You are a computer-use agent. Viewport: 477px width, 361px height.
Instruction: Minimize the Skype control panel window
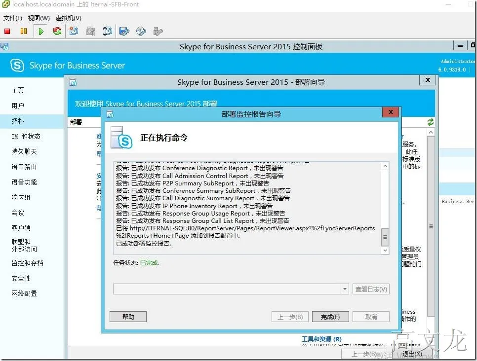click(460, 46)
